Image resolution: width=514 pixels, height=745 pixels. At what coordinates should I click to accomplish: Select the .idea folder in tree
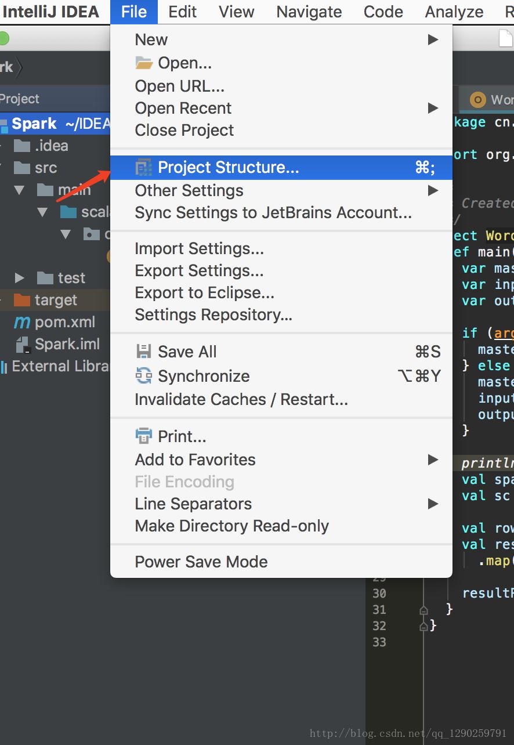coord(51,146)
